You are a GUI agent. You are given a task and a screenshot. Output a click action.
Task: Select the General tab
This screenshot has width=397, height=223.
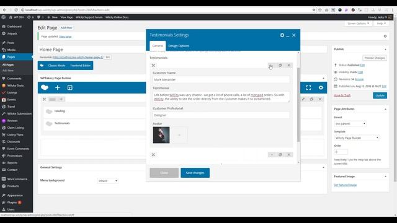point(158,46)
